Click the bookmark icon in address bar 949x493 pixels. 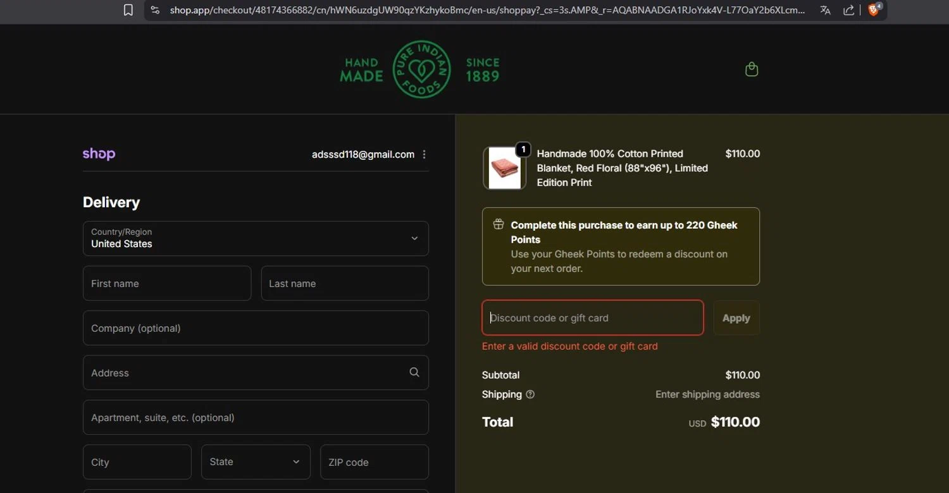pos(128,10)
